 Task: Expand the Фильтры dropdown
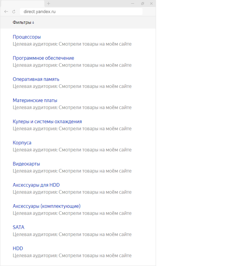(23, 22)
